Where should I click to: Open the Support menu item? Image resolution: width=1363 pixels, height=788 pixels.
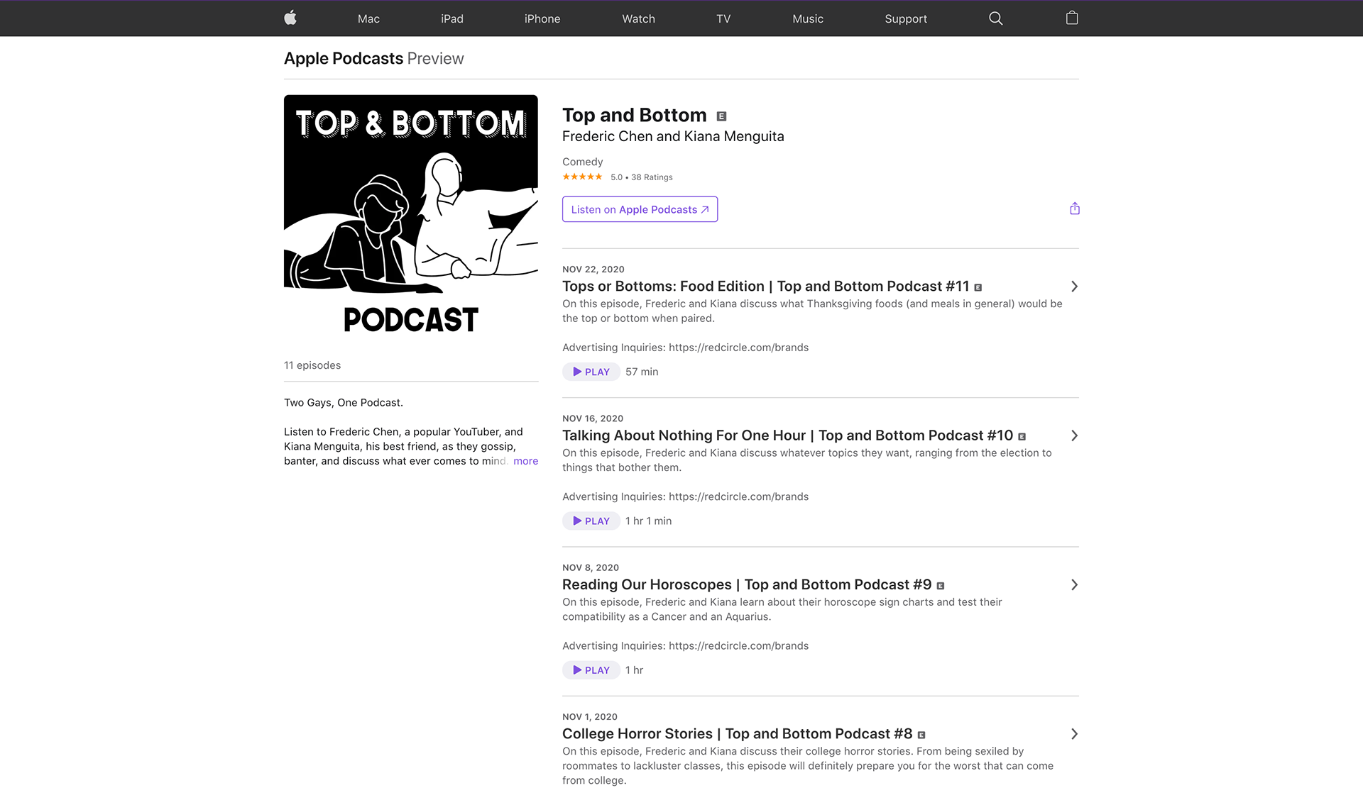coord(906,18)
